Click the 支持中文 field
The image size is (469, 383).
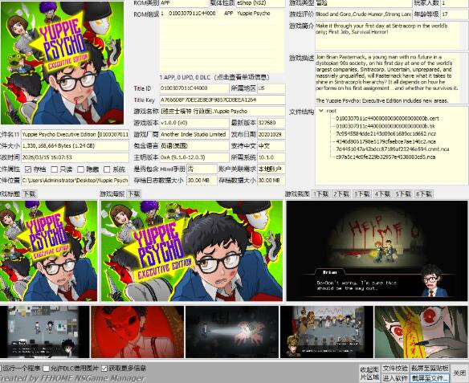point(271,146)
